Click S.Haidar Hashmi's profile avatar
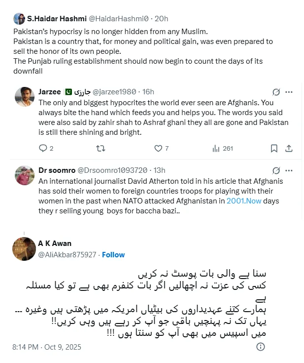Screen dimensions: 304x363 pos(19,19)
